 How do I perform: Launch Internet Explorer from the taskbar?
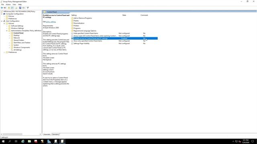(x=23, y=141)
